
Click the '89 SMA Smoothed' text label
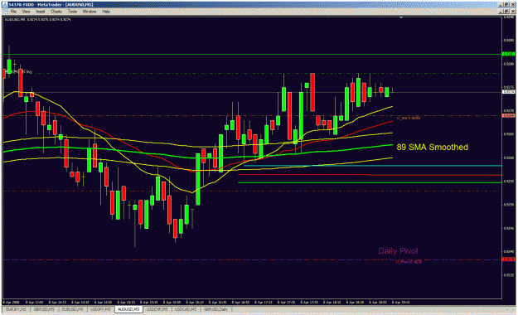coord(432,147)
